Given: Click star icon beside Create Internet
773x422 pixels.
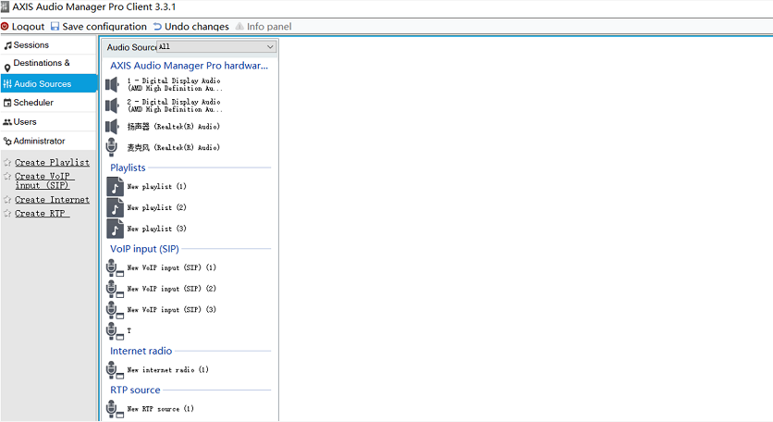Looking at the screenshot, I should click(x=7, y=200).
